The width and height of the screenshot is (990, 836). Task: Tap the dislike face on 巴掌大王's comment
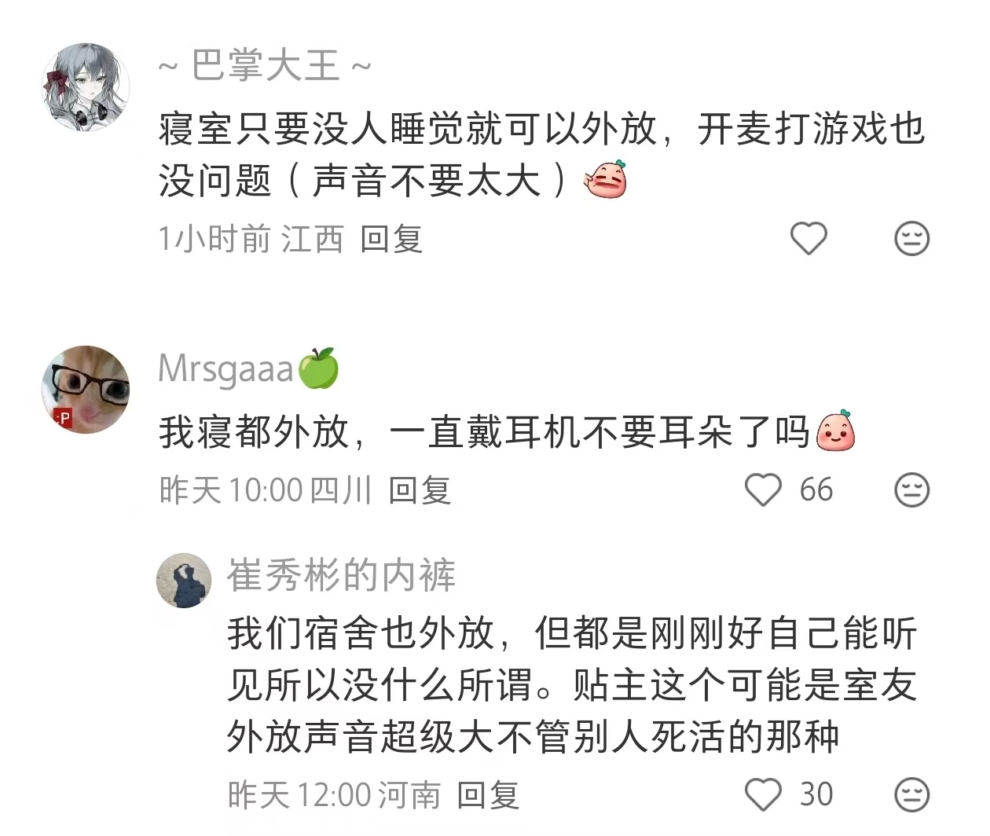point(912,239)
